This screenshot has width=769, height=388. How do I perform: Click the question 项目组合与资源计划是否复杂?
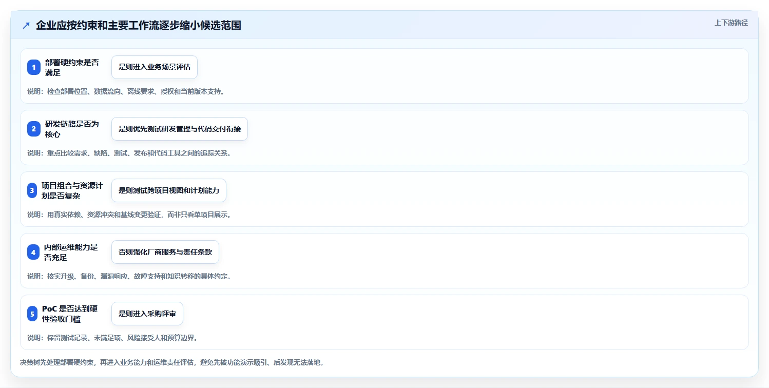point(73,190)
